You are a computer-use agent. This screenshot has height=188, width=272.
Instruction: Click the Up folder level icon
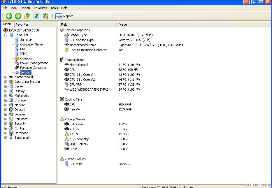pos(27,16)
